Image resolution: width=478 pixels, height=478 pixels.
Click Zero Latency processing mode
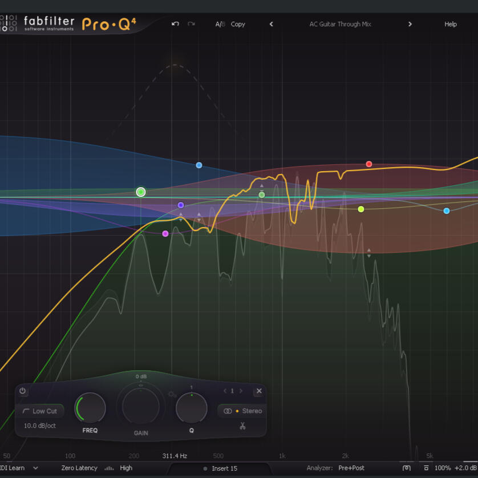coord(79,468)
